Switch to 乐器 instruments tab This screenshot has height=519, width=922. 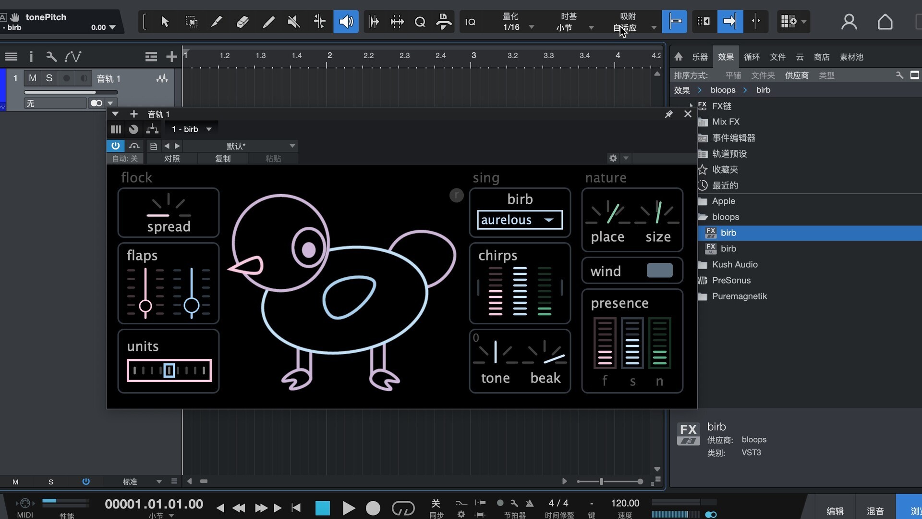700,57
